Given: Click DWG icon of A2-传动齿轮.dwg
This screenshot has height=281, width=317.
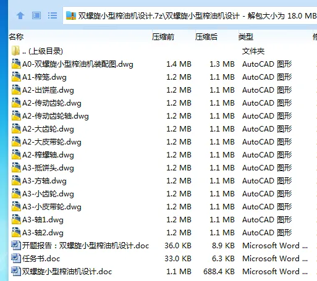Looking at the screenshot, I should click(x=16, y=103).
